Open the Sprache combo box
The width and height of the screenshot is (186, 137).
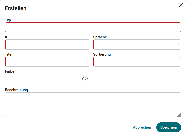[x=137, y=44]
